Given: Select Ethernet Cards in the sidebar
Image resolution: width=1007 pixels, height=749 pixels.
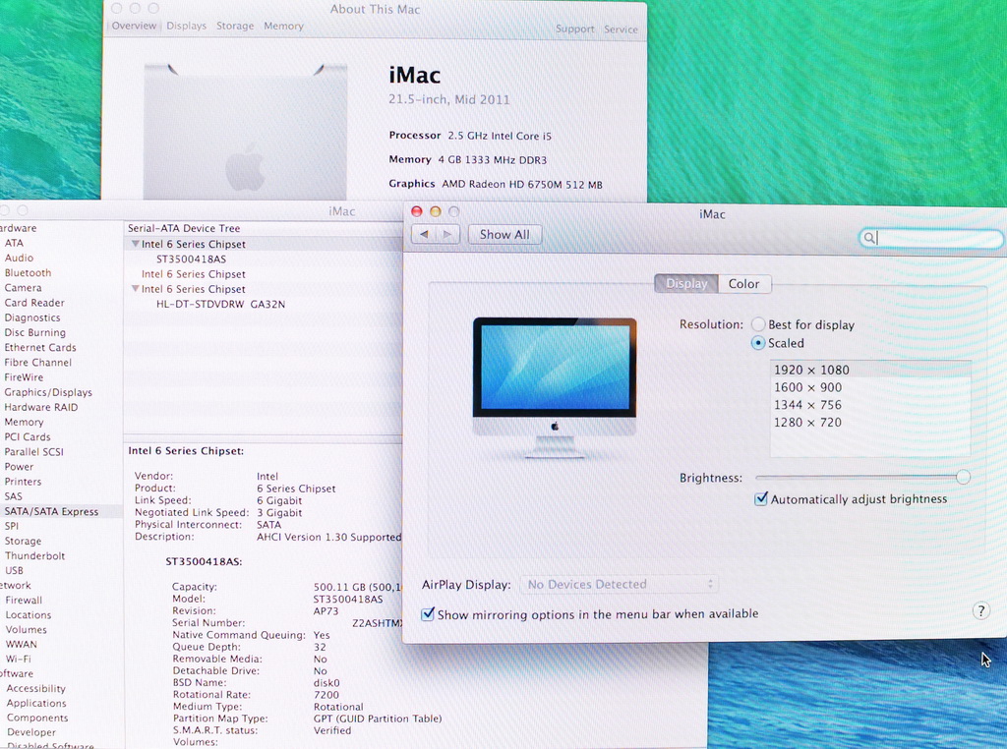Looking at the screenshot, I should [x=39, y=347].
